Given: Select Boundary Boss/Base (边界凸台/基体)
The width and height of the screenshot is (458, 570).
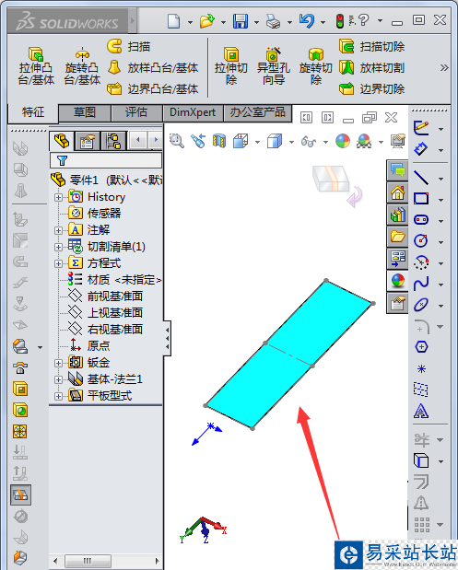Looking at the screenshot, I should [153, 88].
